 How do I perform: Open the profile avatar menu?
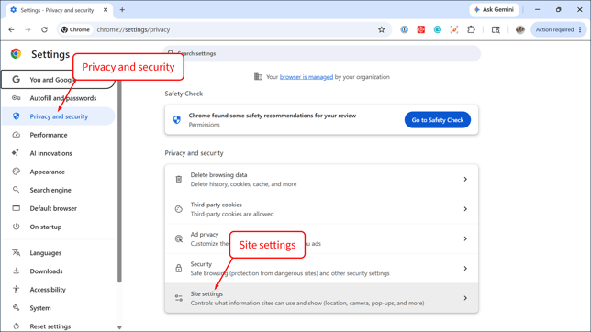[x=520, y=29]
